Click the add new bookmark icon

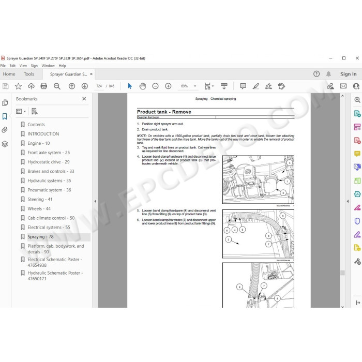35,111
